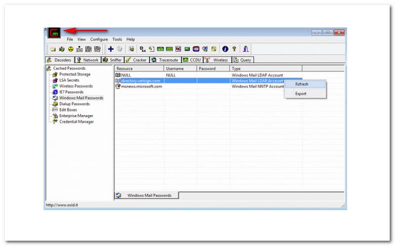The height and width of the screenshot is (246, 395).
Task: Switch to the Cracker tab
Action: [139, 60]
